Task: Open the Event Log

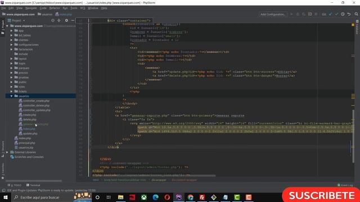Action: [345, 185]
